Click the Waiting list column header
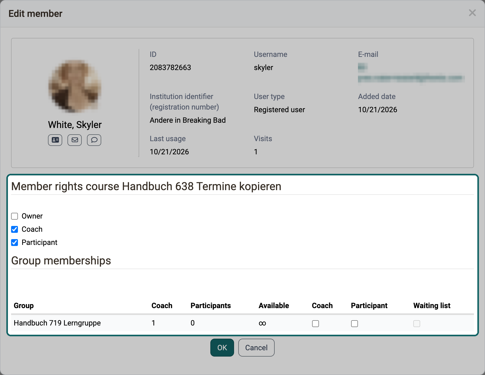This screenshot has height=375, width=485. [x=432, y=305]
